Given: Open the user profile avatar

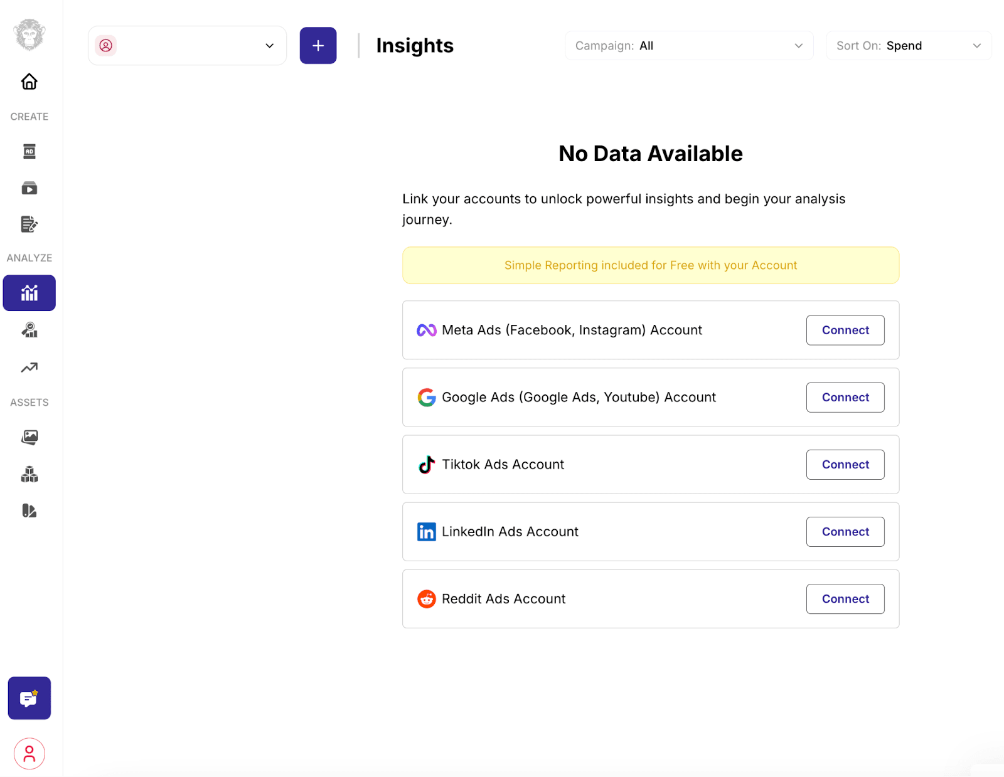Looking at the screenshot, I should 29,753.
